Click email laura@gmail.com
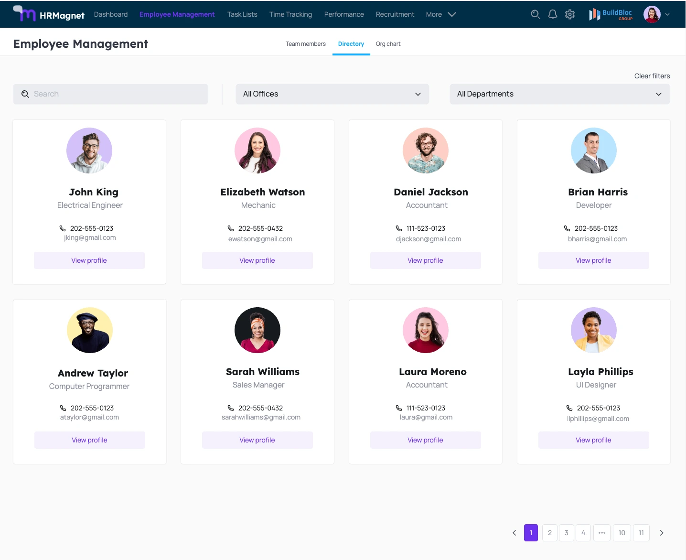 click(x=426, y=417)
